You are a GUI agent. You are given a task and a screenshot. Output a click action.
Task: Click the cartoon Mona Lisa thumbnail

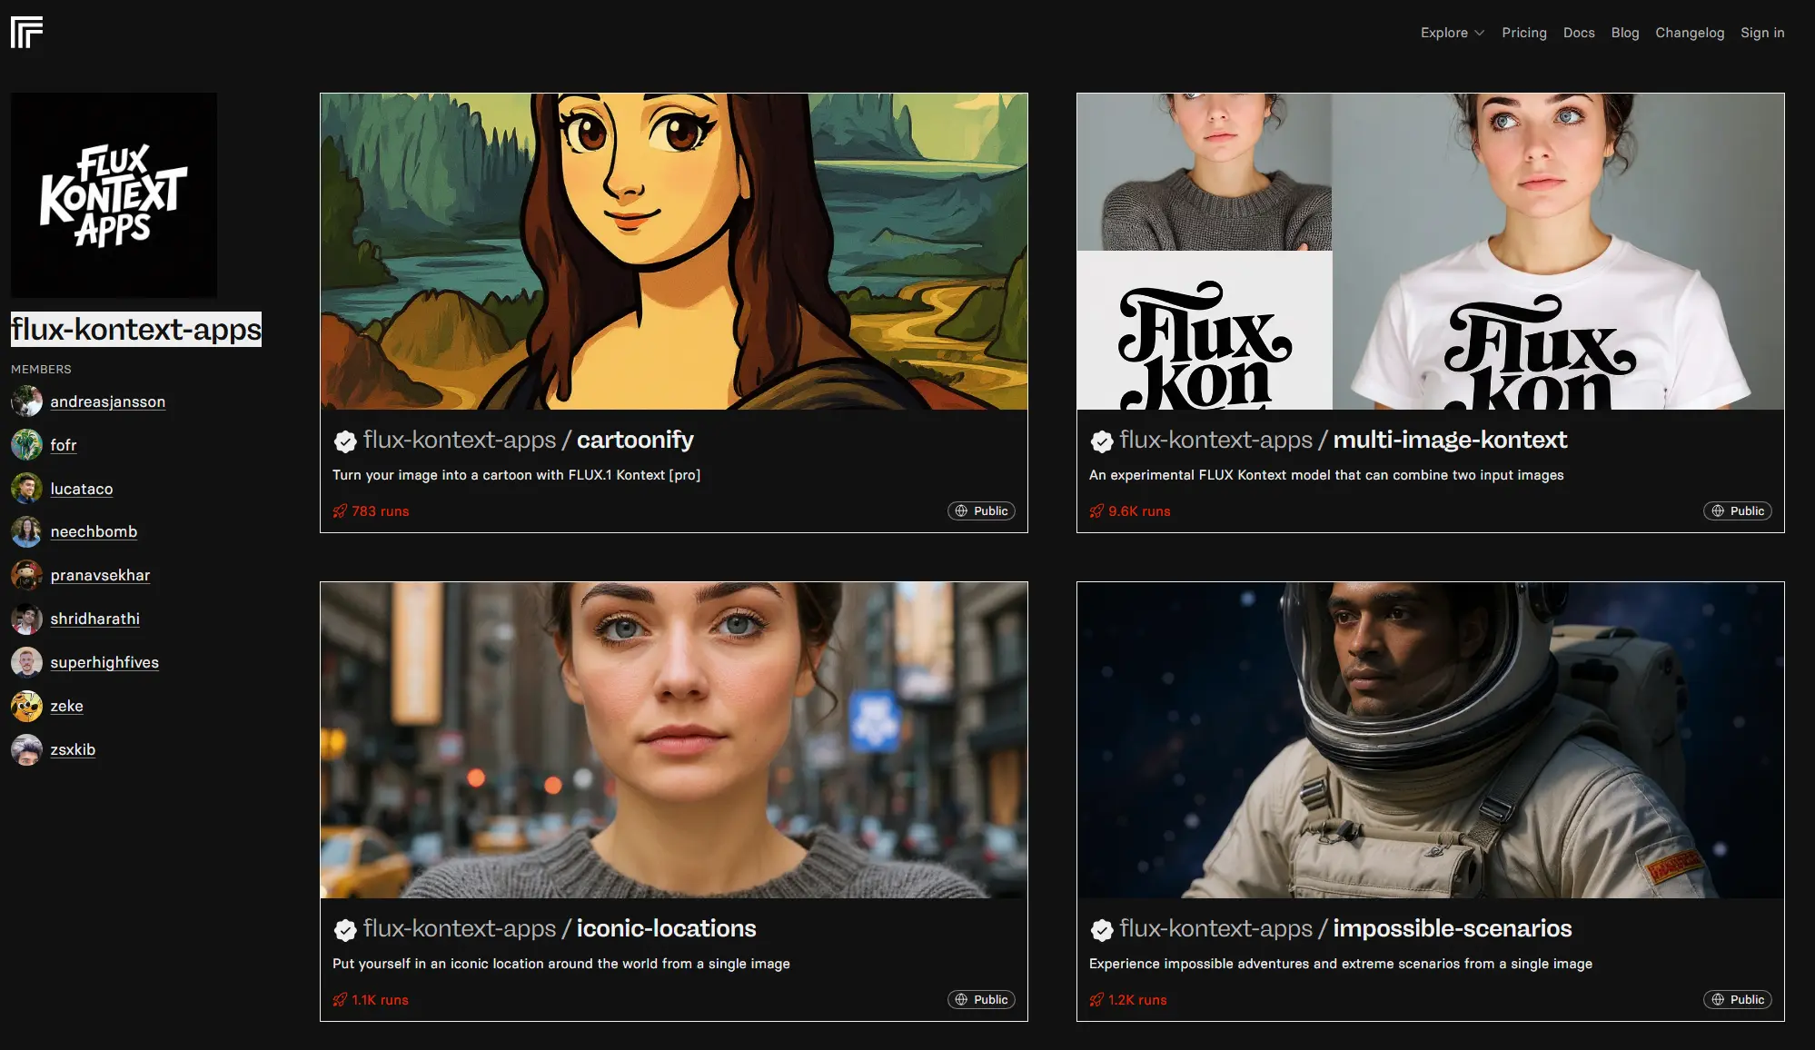[x=673, y=251]
